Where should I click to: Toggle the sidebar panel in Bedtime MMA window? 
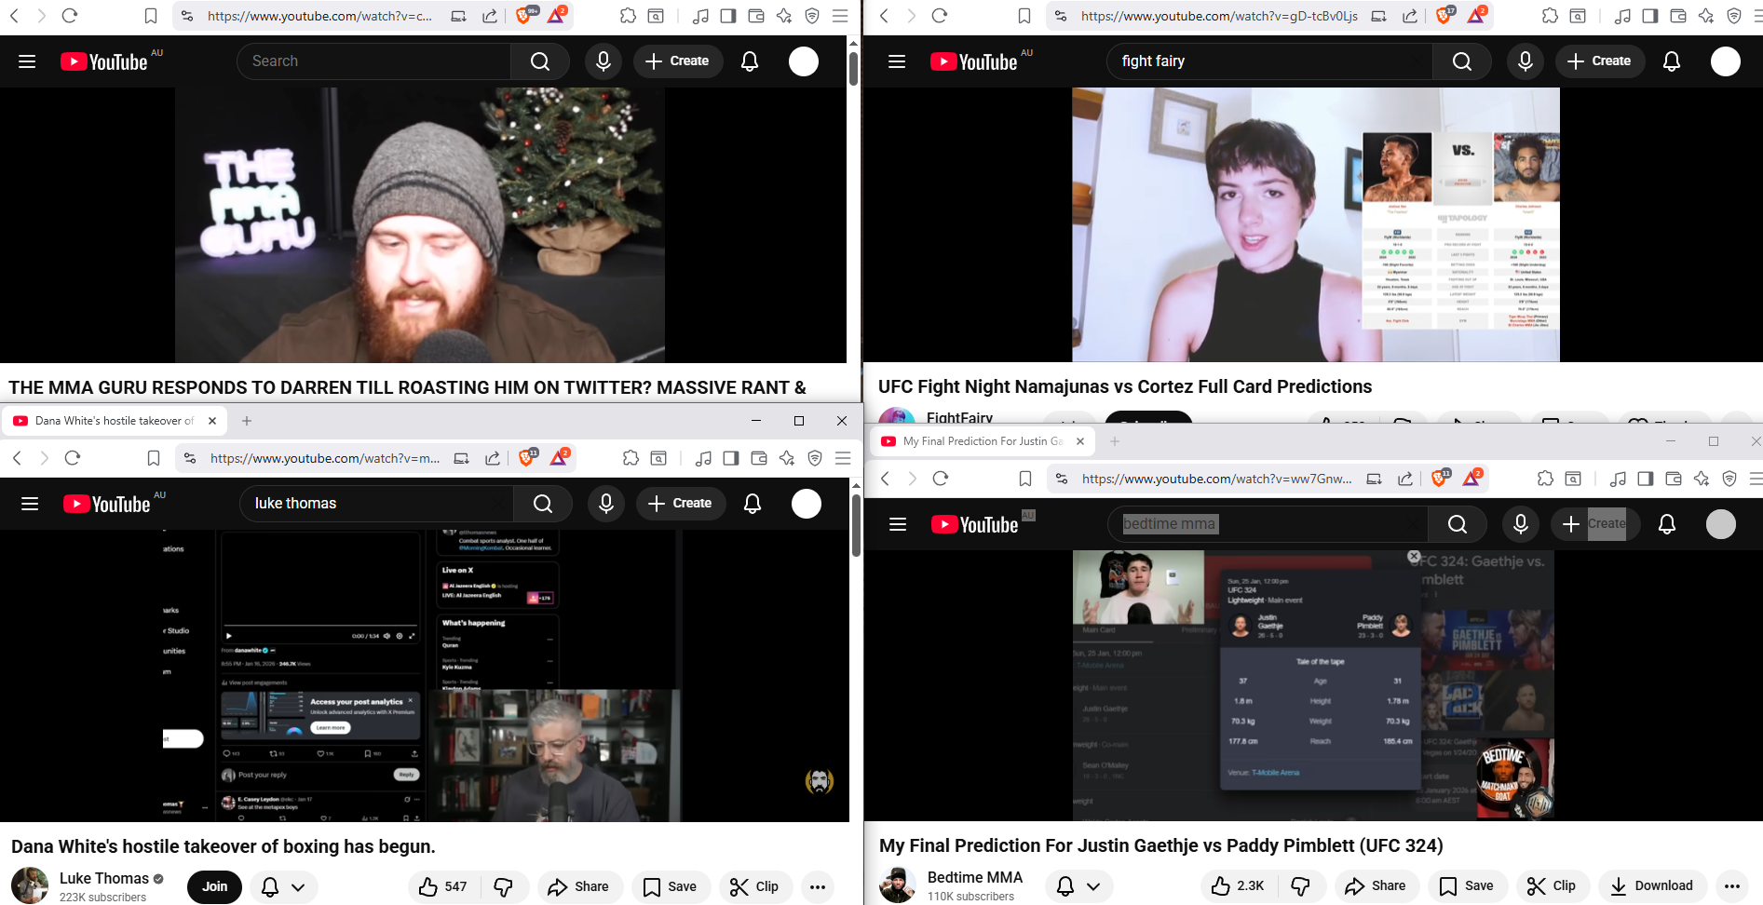[x=1646, y=479]
